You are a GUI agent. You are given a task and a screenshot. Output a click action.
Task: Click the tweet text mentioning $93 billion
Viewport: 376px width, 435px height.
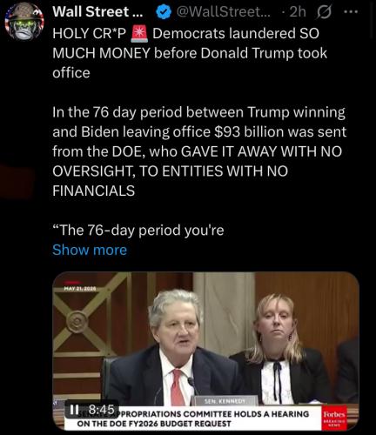click(199, 151)
